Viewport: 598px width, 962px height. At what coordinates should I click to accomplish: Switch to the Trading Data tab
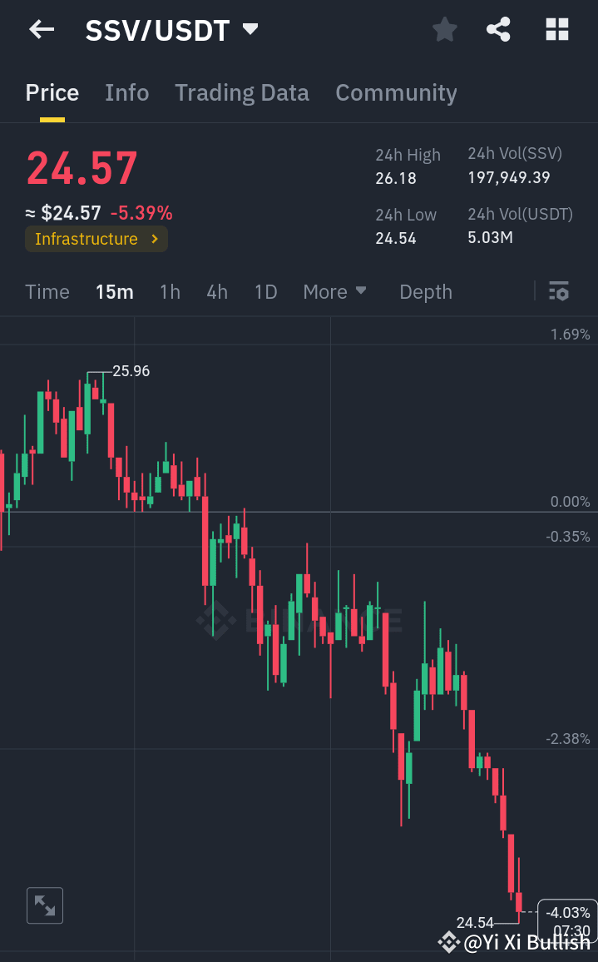point(241,92)
